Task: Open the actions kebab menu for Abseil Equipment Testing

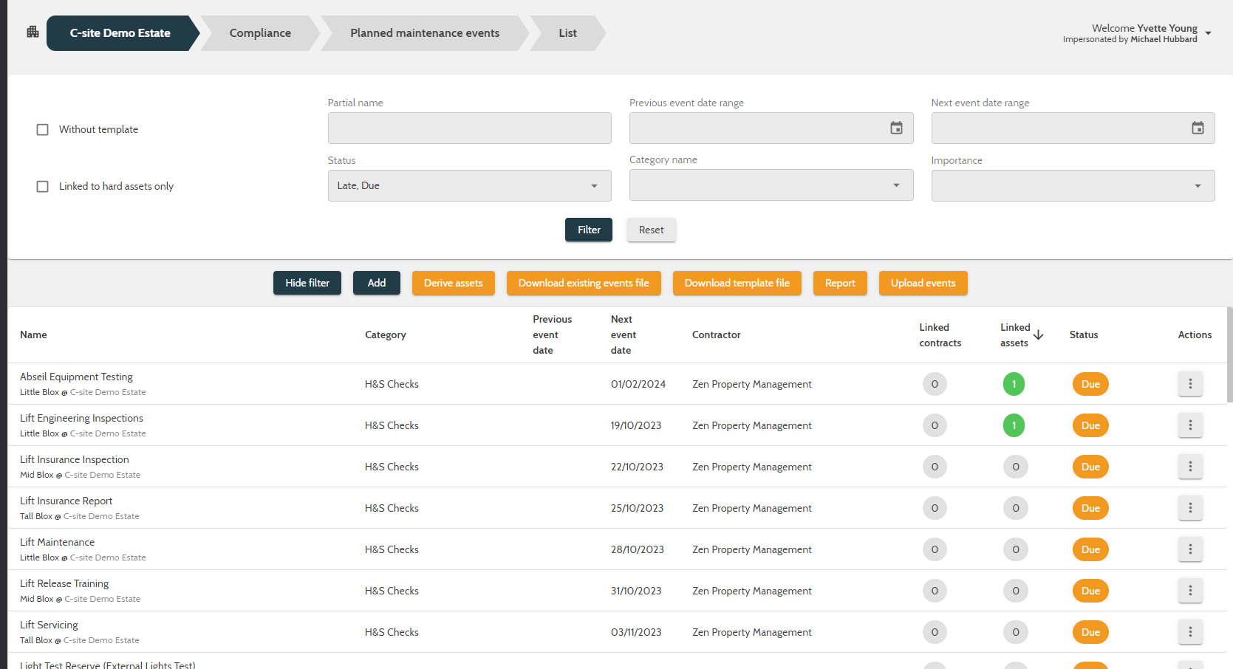Action: [1190, 383]
